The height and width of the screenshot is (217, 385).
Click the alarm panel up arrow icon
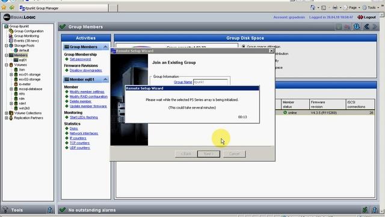click(x=374, y=210)
